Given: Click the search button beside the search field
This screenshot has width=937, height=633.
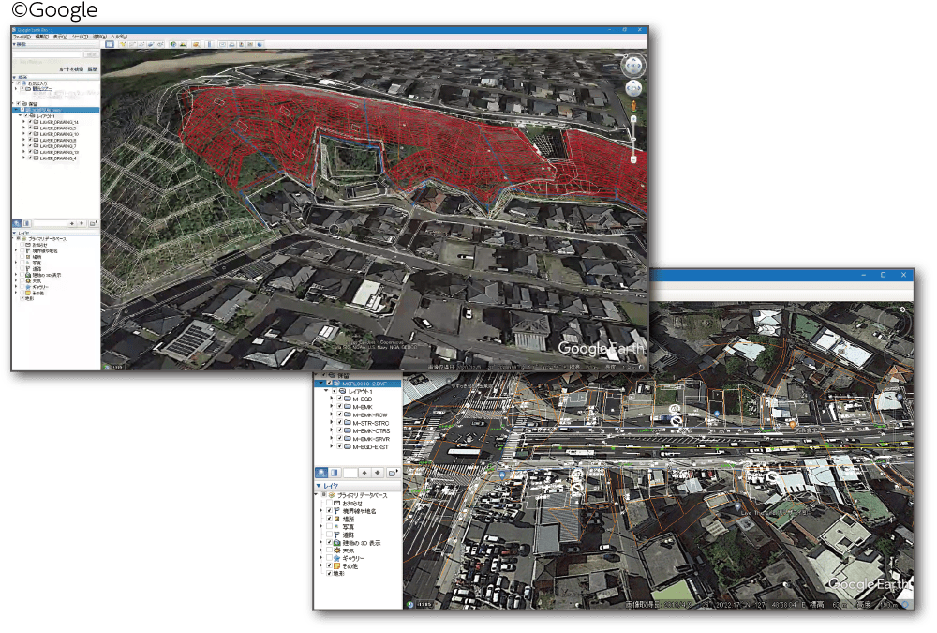Looking at the screenshot, I should pyautogui.click(x=91, y=54).
